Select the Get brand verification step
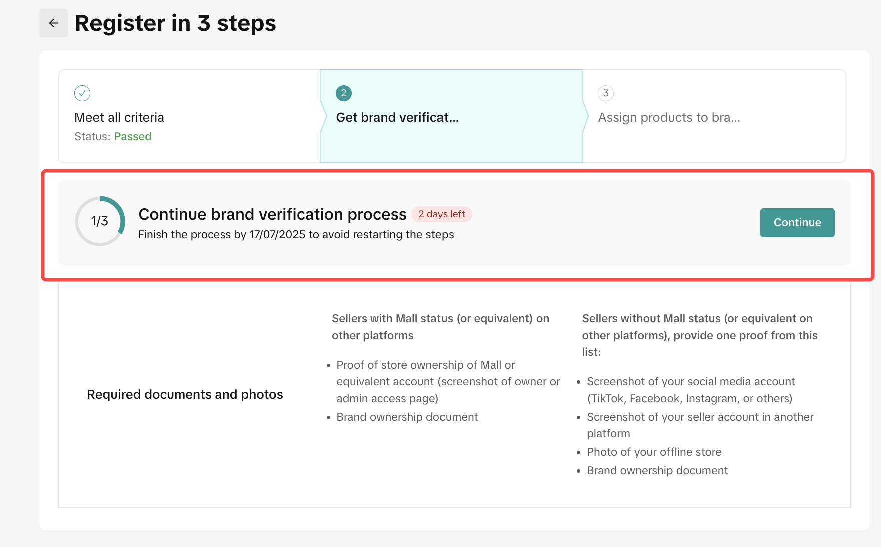 click(397, 117)
